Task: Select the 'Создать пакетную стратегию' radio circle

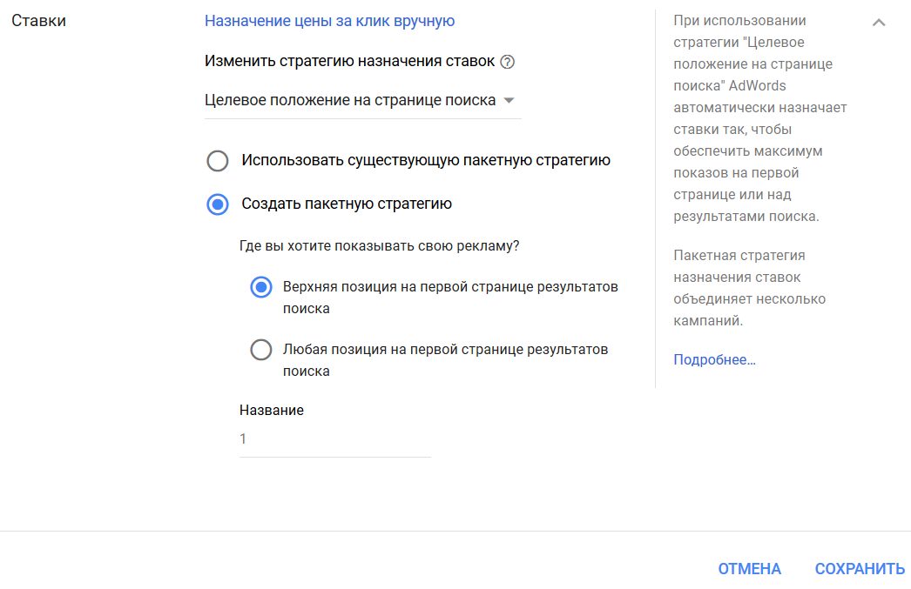Action: click(218, 204)
